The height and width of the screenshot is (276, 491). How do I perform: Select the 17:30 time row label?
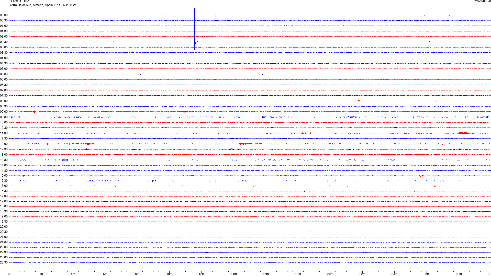pos(4,201)
